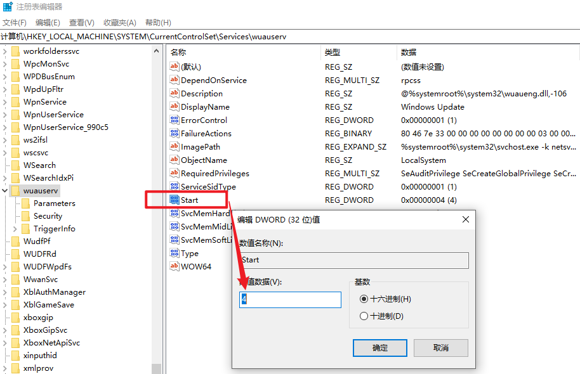This screenshot has width=580, height=374.
Task: Click the Windows Update data value
Action: tap(432, 106)
